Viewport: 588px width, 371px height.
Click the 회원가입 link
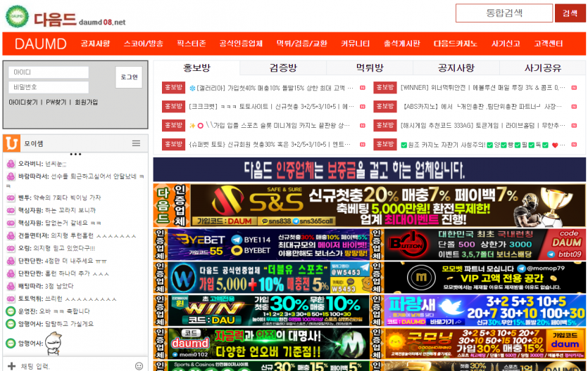coord(86,102)
